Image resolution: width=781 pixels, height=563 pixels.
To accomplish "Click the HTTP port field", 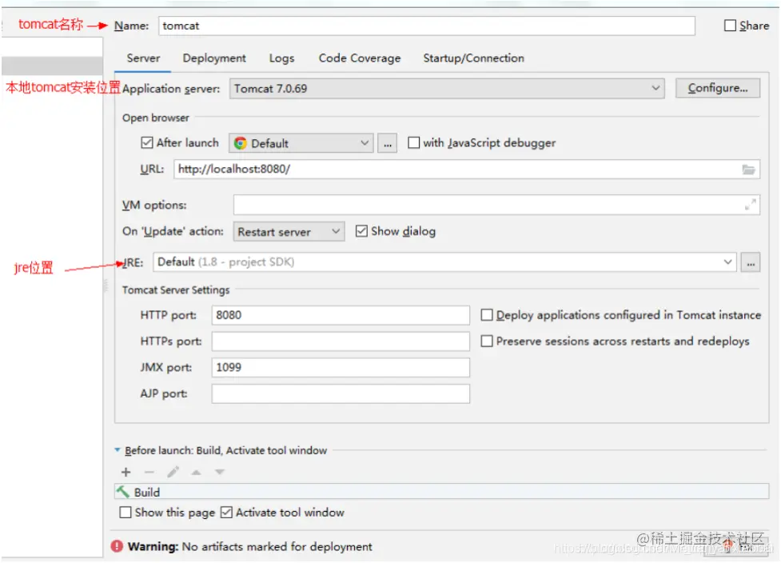I will pyautogui.click(x=341, y=315).
